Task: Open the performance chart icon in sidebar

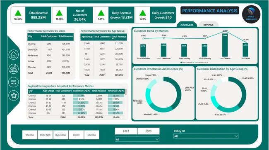Action: coord(13,69)
